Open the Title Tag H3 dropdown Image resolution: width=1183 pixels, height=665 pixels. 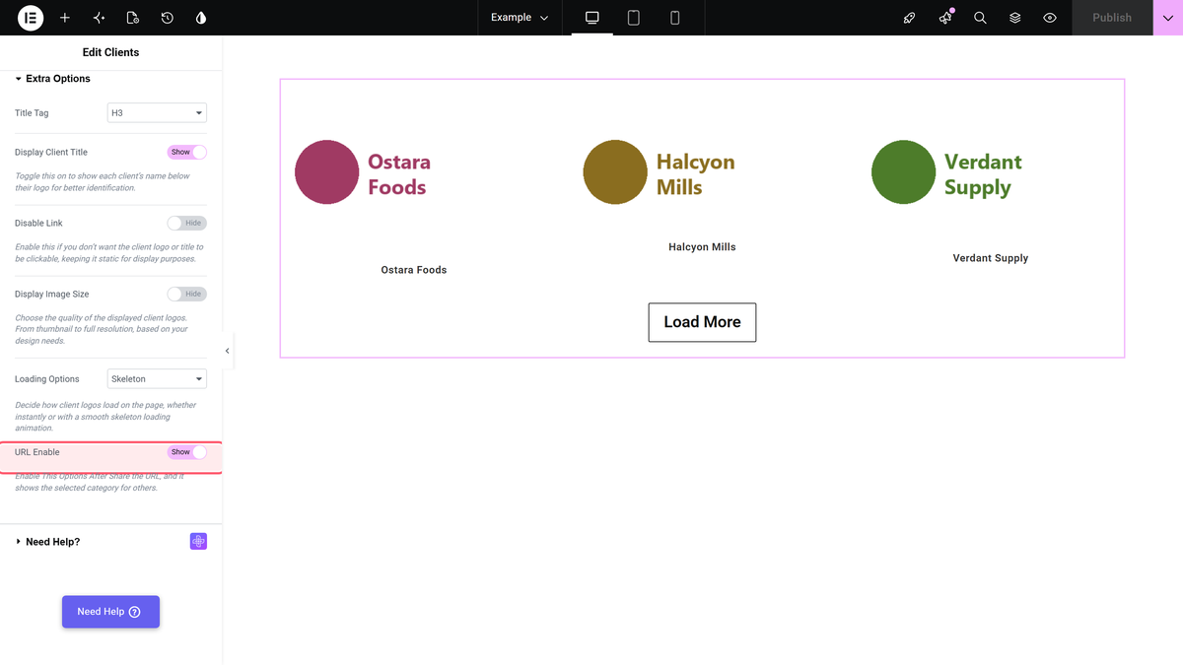coord(157,113)
